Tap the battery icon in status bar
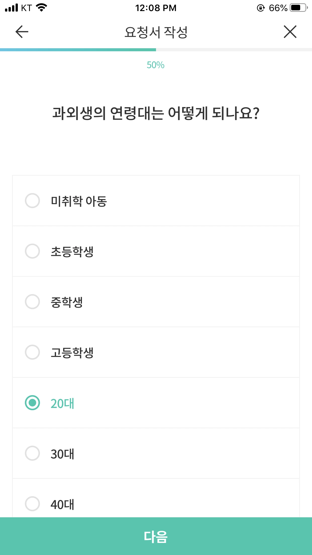This screenshot has width=312, height=555. coord(298,8)
